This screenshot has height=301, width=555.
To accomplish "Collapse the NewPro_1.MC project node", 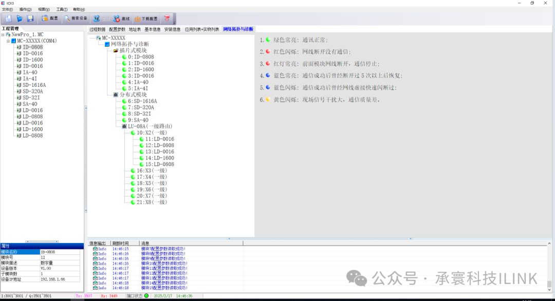I will point(3,35).
